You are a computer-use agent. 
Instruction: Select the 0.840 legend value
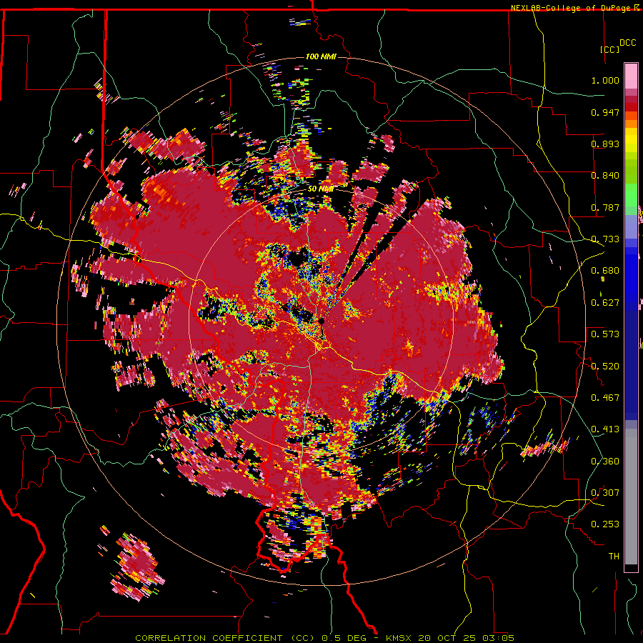pos(605,176)
